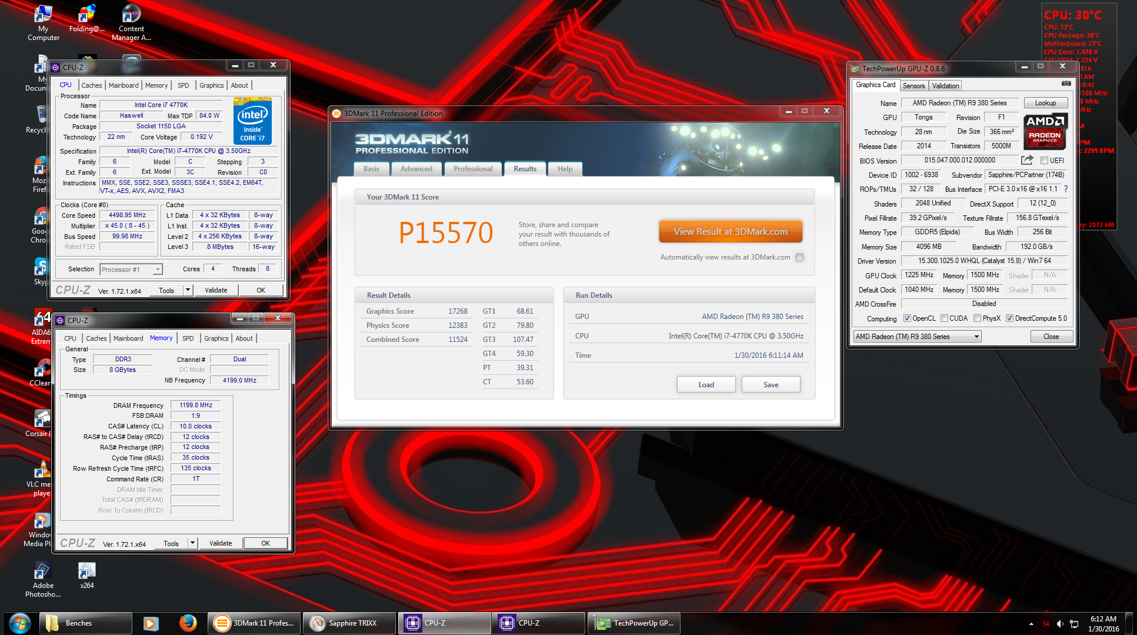Open the SPD tab in the Memory CPU-Z window
The width and height of the screenshot is (1137, 635).
click(188, 338)
